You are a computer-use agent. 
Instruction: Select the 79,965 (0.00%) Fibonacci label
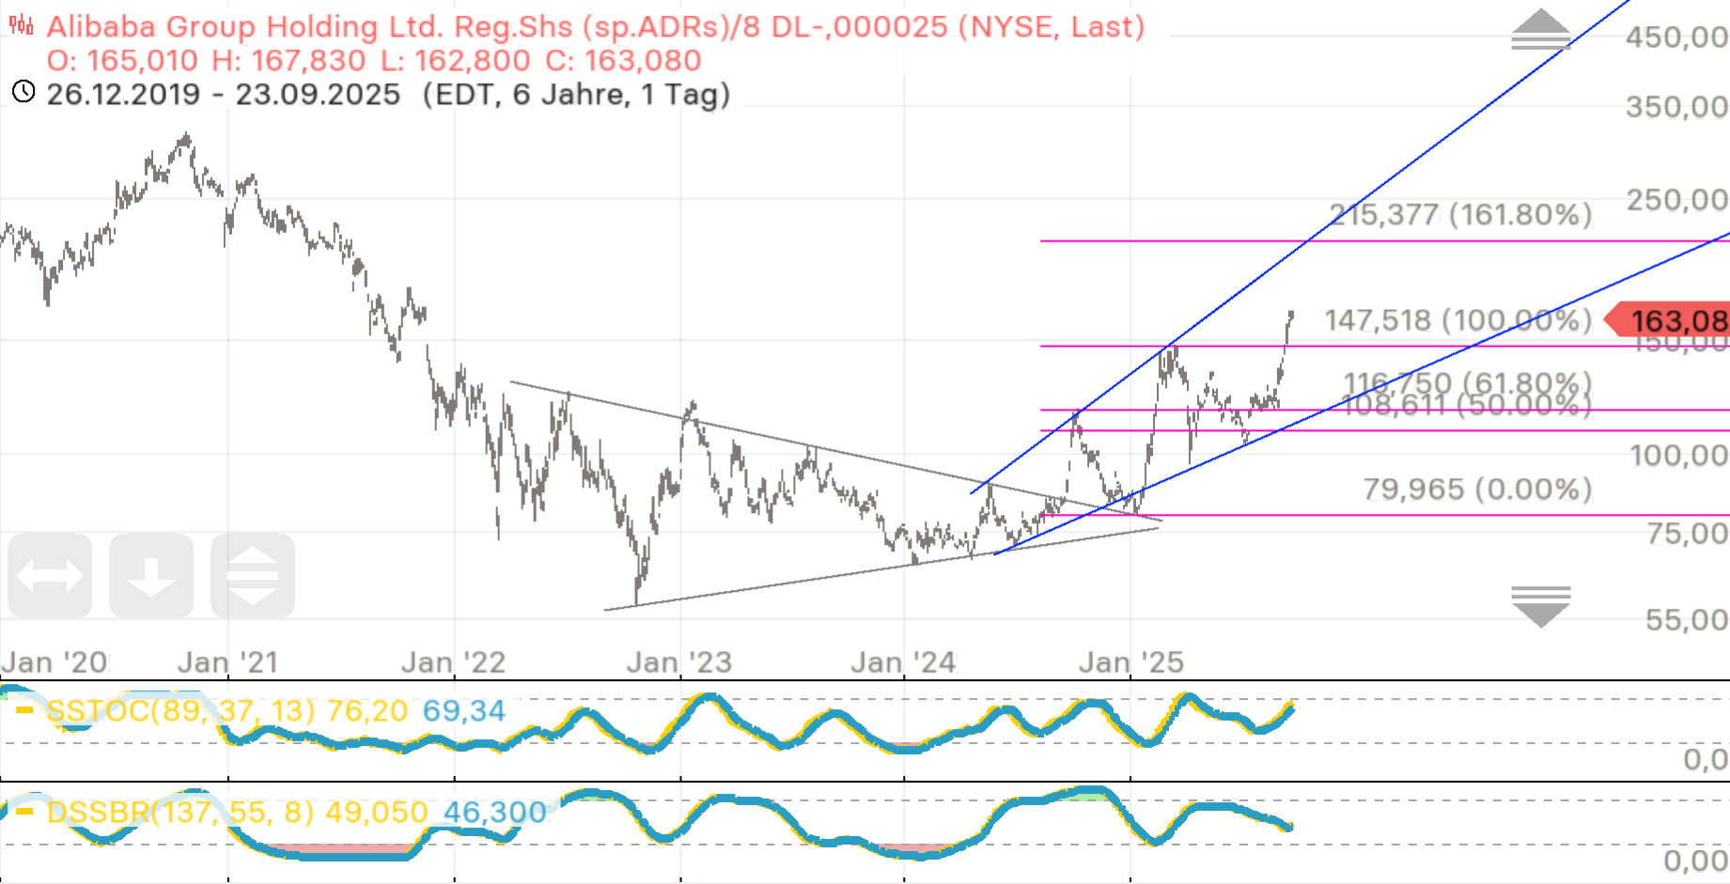[1477, 489]
